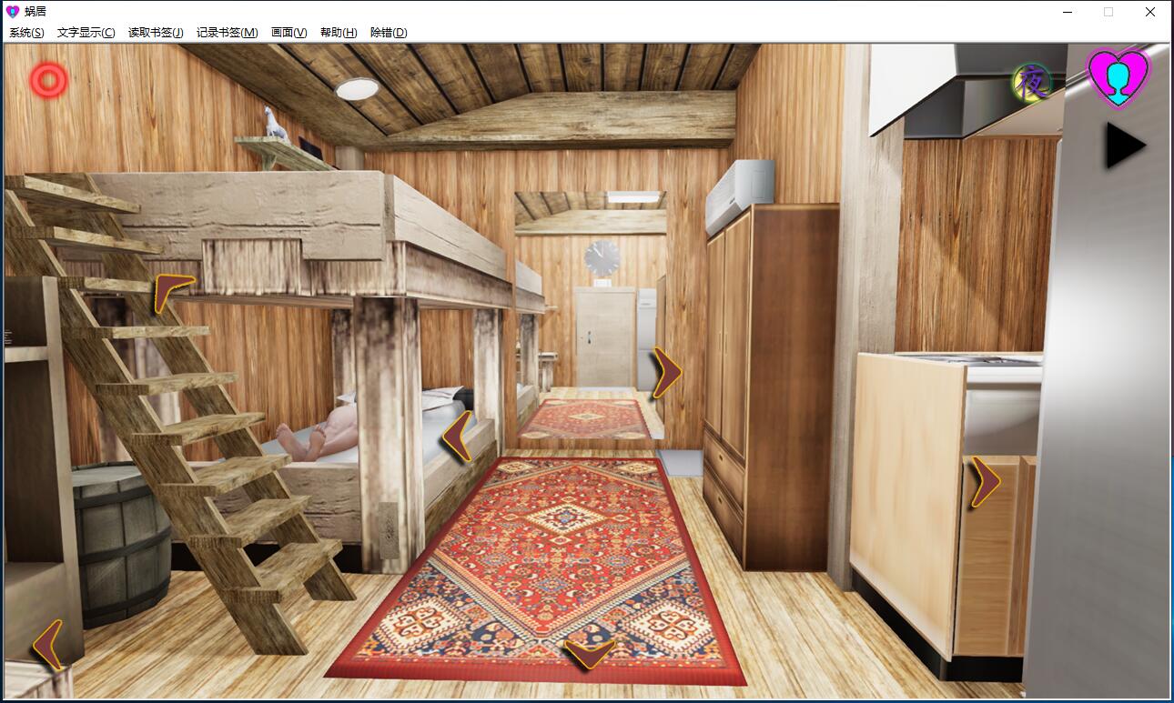This screenshot has width=1174, height=703.
Task: Open the 读取书签(J) menu
Action: [x=156, y=32]
